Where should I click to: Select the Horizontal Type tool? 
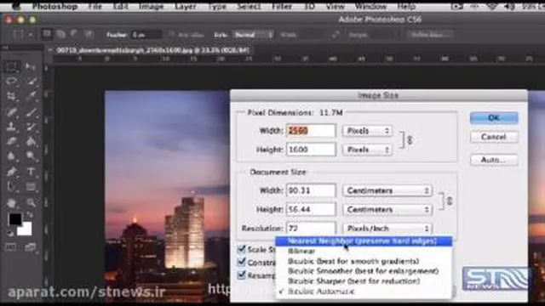click(31, 172)
